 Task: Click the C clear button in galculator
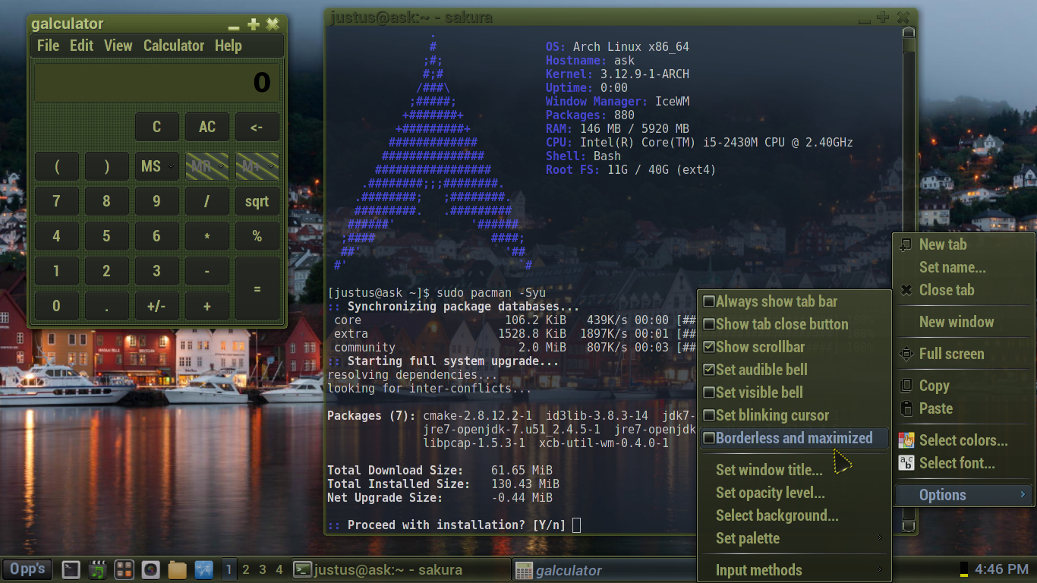pos(157,127)
